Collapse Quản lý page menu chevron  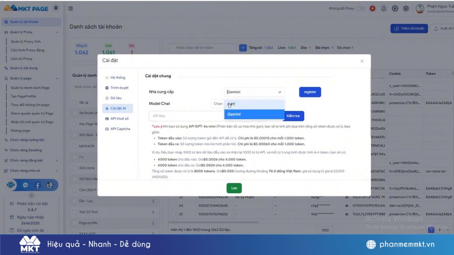click(x=56, y=78)
